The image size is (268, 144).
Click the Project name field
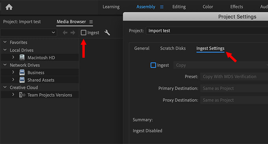(207, 31)
